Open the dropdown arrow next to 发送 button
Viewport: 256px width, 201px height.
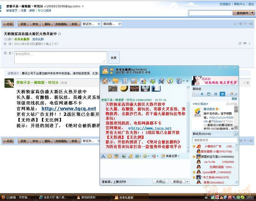(187, 181)
